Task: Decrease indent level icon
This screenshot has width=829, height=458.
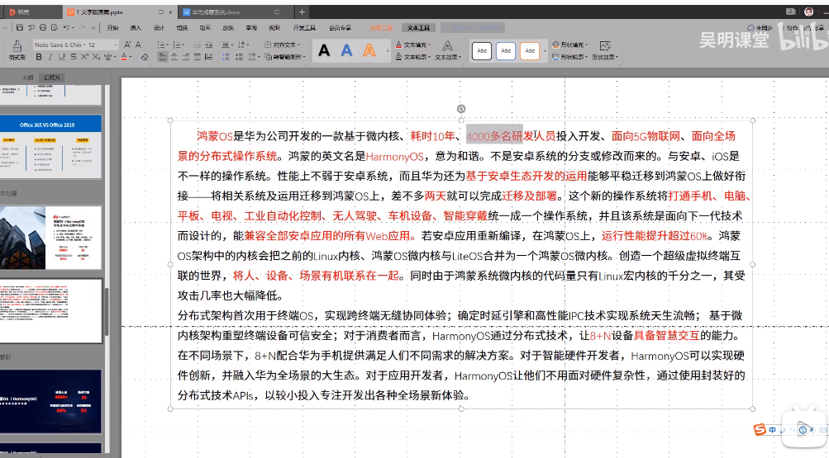Action: [x=198, y=45]
